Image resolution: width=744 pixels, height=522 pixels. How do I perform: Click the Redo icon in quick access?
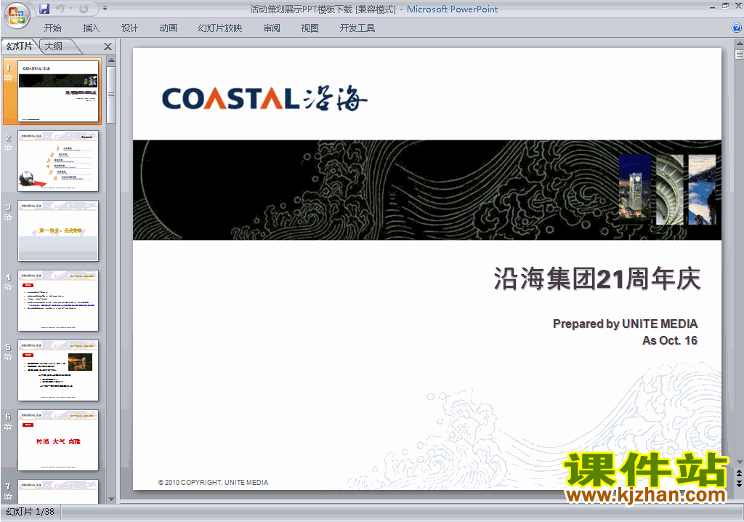(84, 9)
